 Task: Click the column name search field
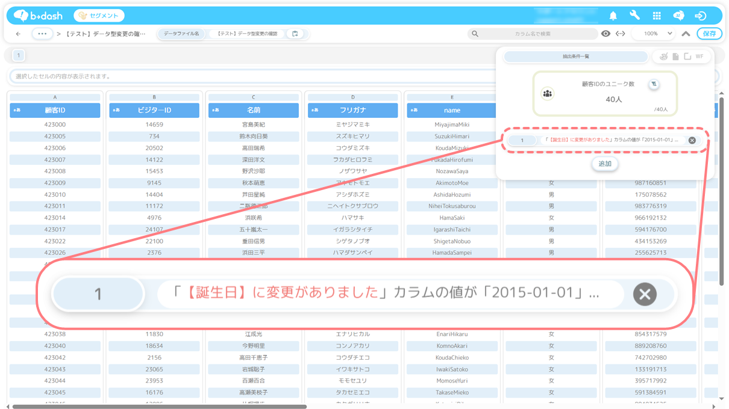coord(533,34)
